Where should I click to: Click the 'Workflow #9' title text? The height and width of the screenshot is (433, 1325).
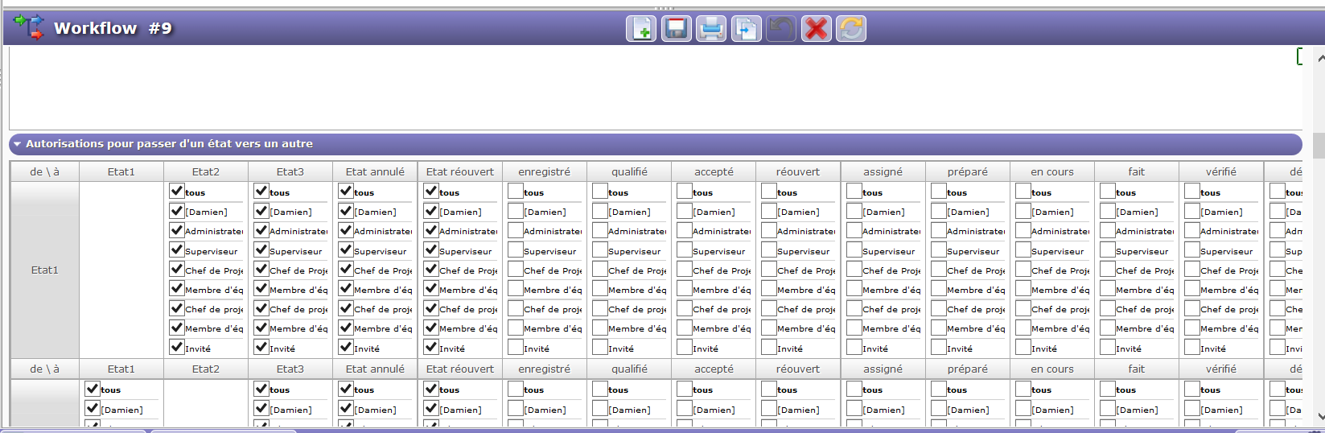pyautogui.click(x=113, y=28)
